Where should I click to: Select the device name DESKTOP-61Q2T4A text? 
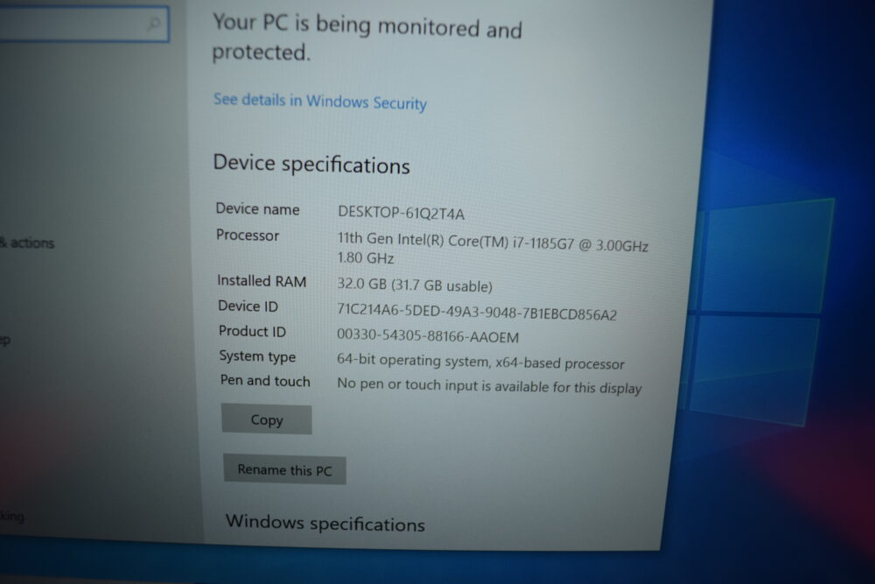click(401, 213)
